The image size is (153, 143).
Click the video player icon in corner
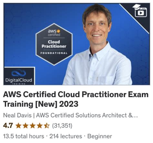(141, 12)
